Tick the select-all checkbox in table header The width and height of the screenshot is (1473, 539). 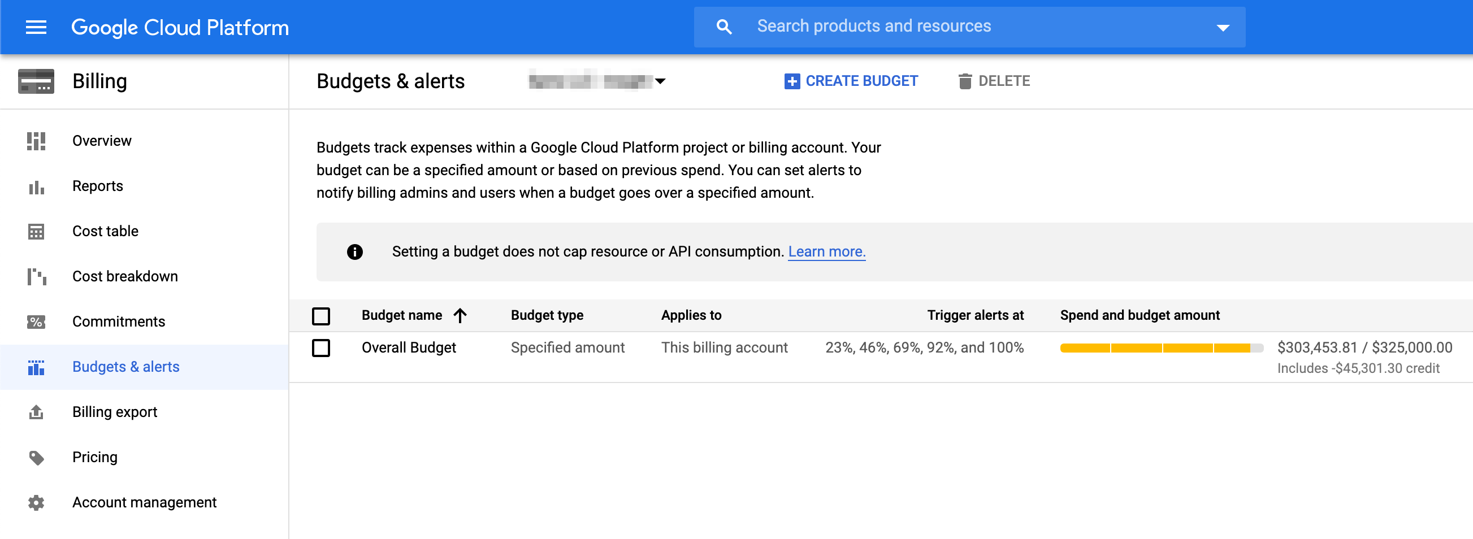(x=321, y=316)
